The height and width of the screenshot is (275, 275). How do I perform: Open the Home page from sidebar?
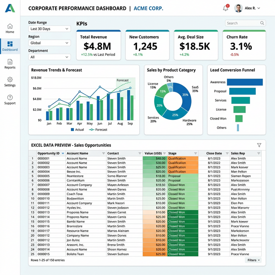[x=10, y=28]
